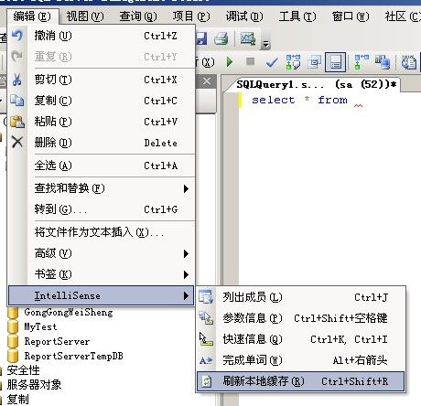Open the 窗口(W) menu
The image size is (421, 406).
pyautogui.click(x=351, y=16)
